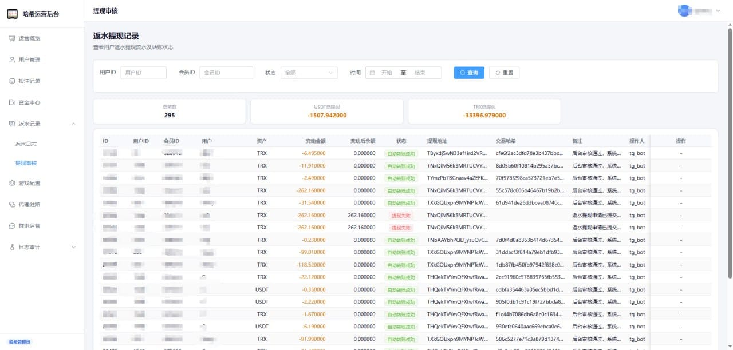Click the 游戏配置 gear icon

[x=12, y=183]
